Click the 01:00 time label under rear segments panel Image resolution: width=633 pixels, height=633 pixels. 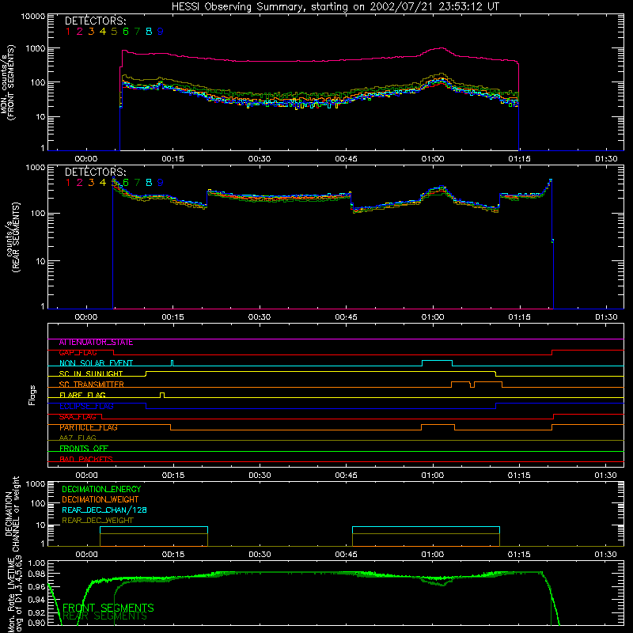[x=433, y=317]
